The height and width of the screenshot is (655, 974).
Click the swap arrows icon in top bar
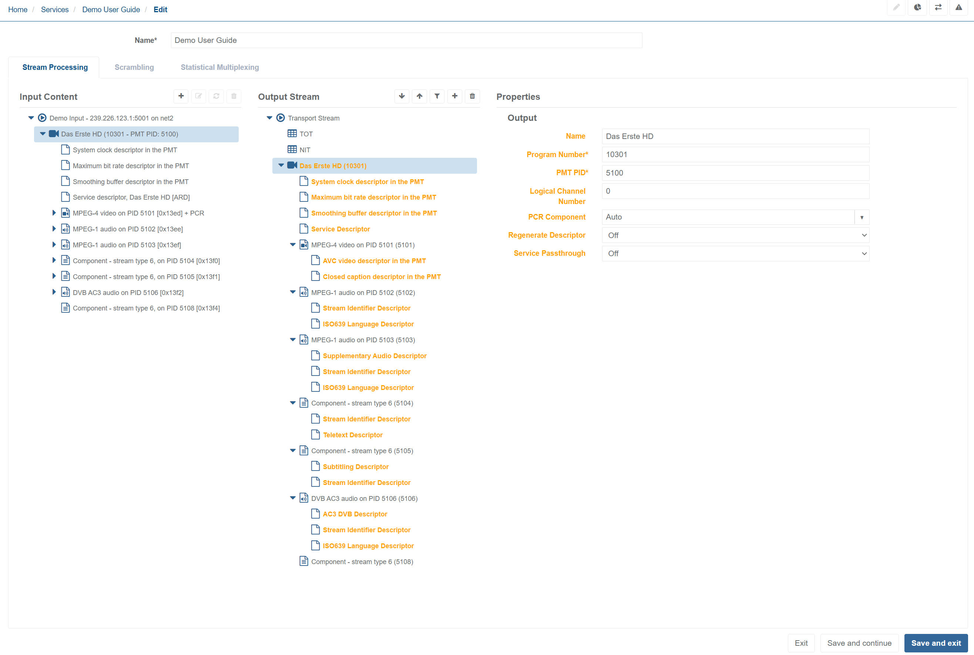pyautogui.click(x=938, y=7)
